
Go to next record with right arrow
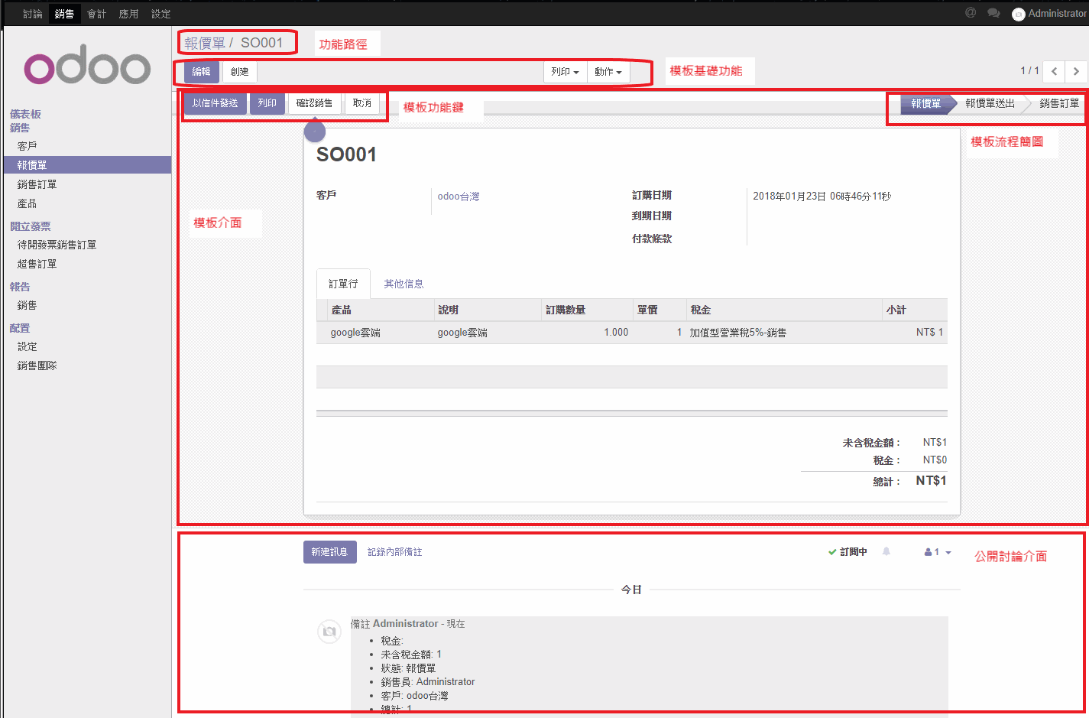[x=1076, y=71]
